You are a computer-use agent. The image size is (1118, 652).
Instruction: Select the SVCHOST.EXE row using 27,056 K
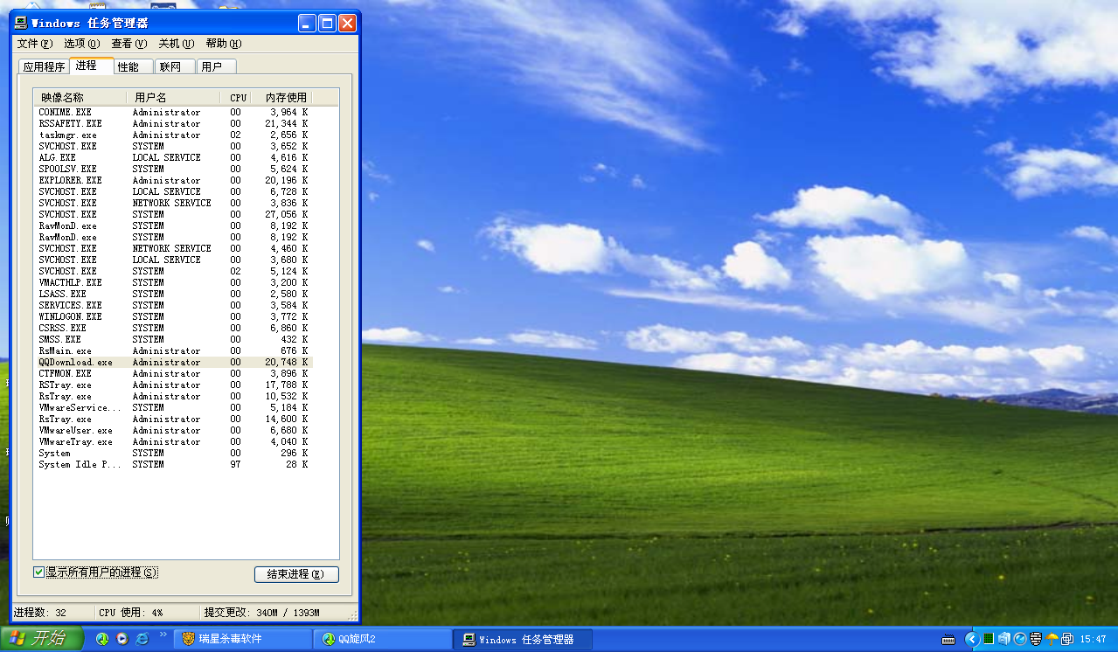[x=173, y=214]
